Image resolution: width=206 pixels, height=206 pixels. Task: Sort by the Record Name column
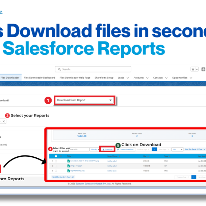(x=114, y=156)
